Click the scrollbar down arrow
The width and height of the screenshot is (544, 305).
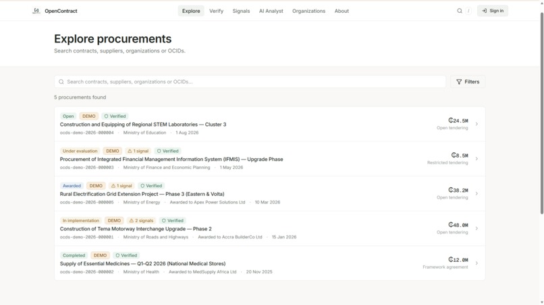[x=541, y=302]
